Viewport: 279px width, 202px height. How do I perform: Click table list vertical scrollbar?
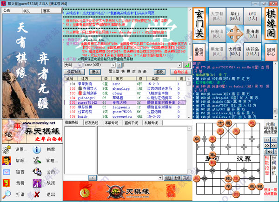[188, 97]
